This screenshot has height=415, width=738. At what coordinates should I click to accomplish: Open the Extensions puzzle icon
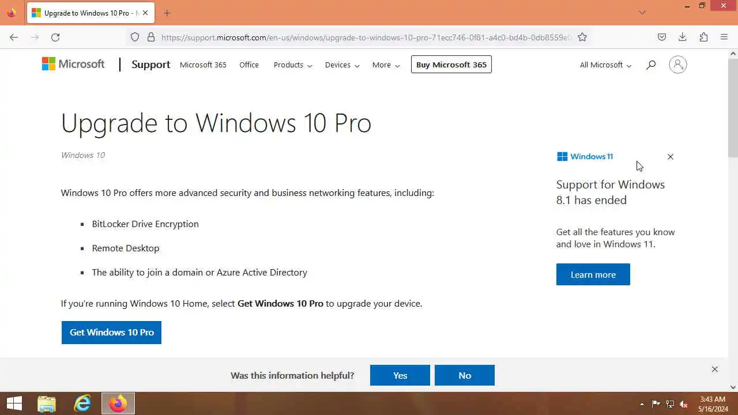click(703, 37)
